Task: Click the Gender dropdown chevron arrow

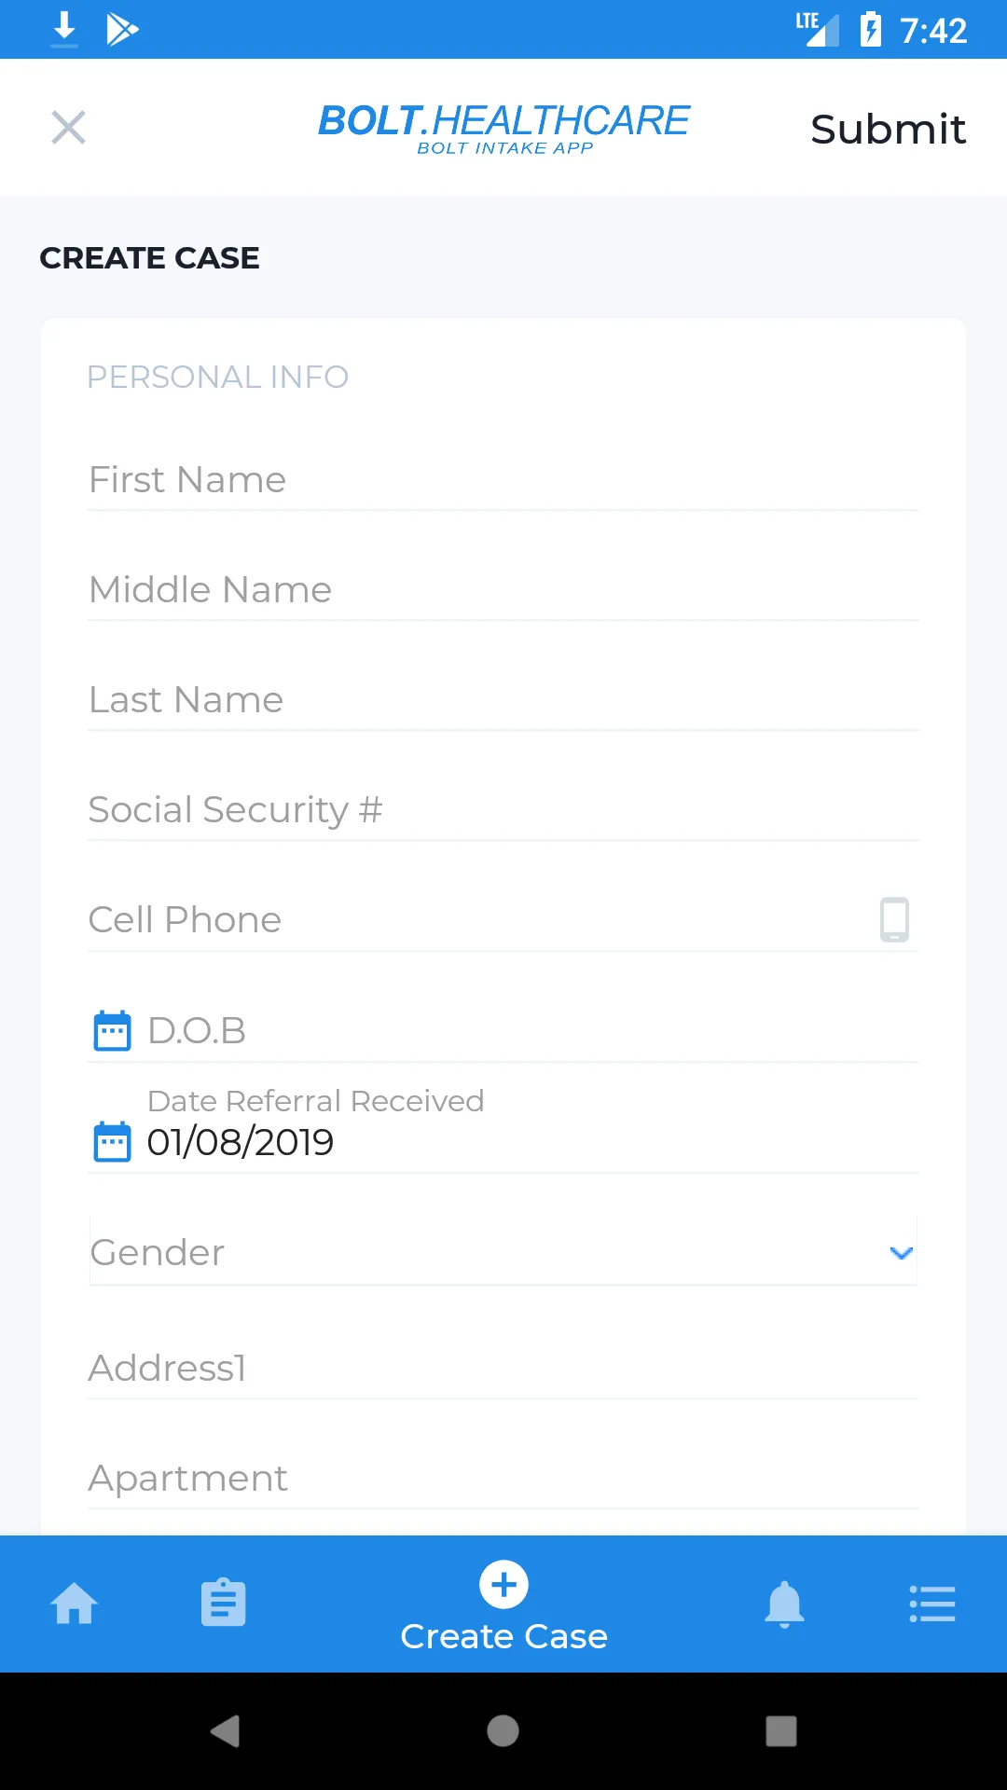Action: (x=901, y=1252)
